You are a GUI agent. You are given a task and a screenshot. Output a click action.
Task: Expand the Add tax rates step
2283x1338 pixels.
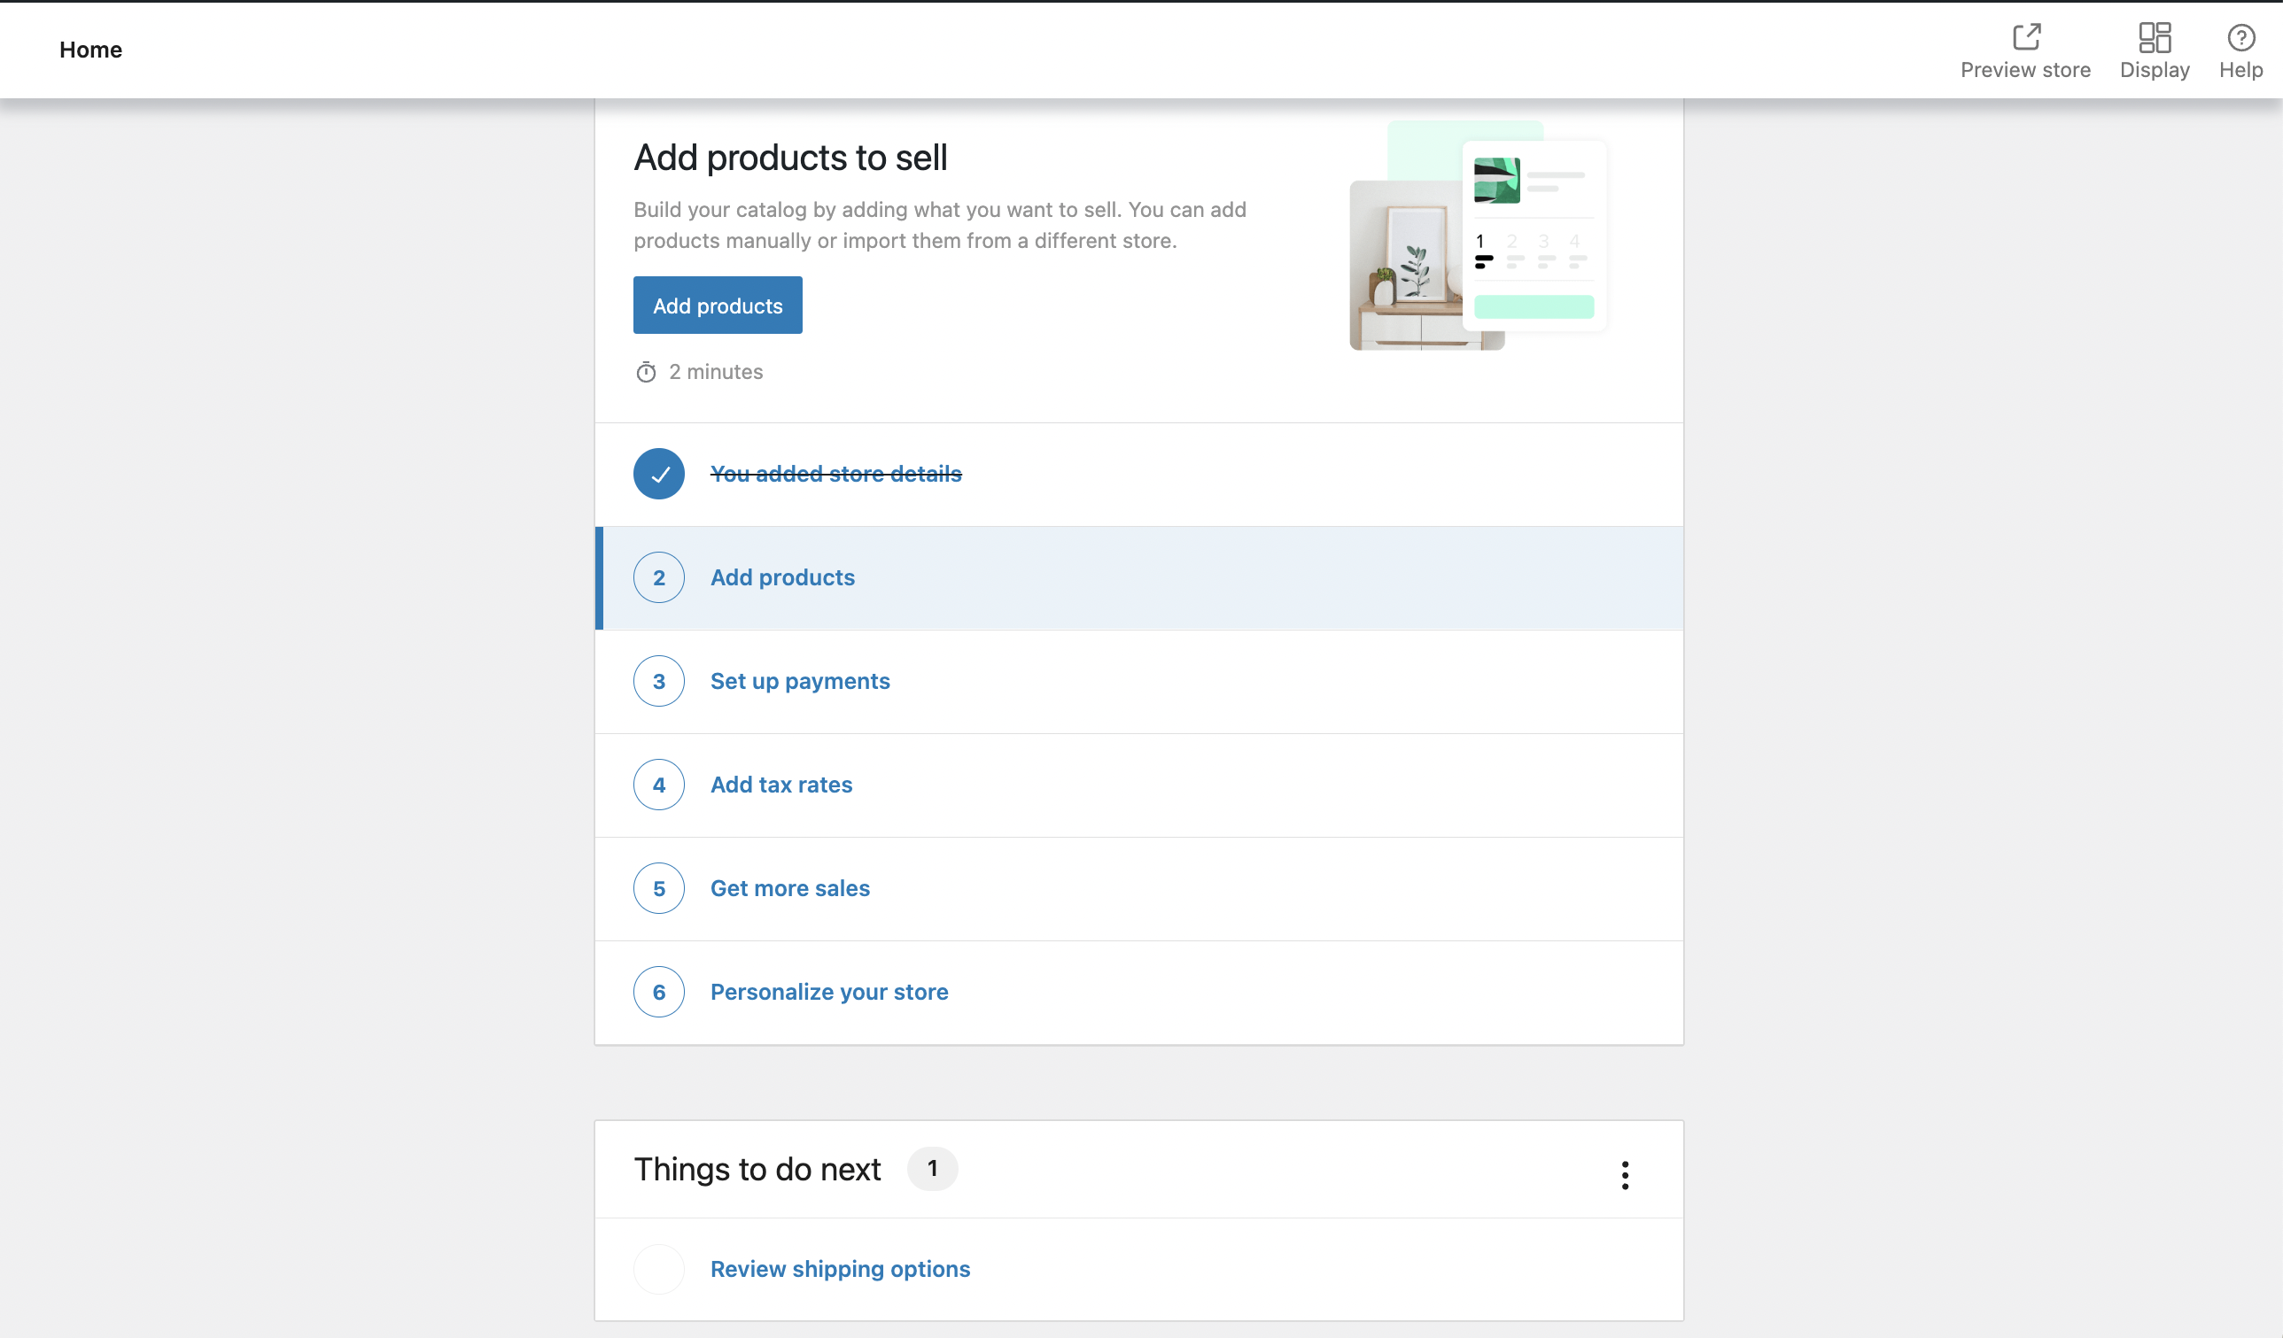point(780,785)
